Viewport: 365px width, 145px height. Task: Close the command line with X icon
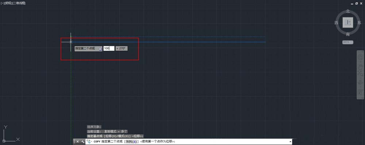(x=77, y=141)
